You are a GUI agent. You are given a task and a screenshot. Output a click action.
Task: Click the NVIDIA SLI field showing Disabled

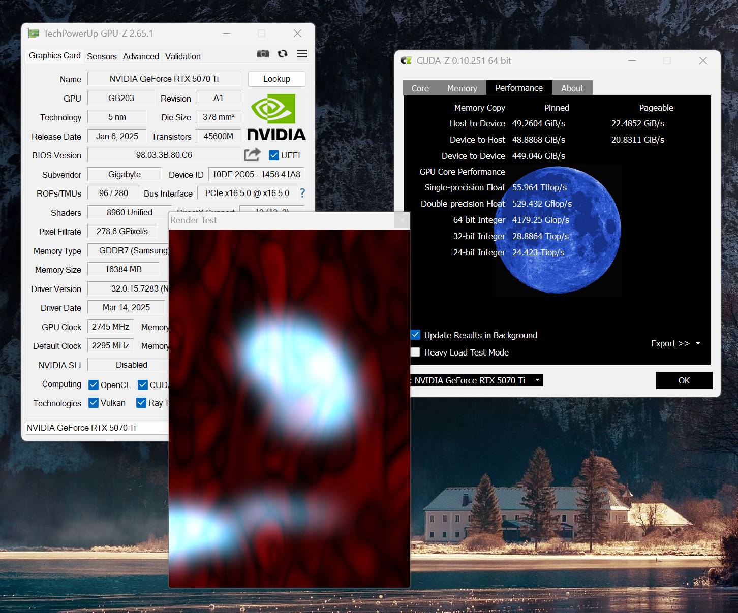[x=128, y=365]
